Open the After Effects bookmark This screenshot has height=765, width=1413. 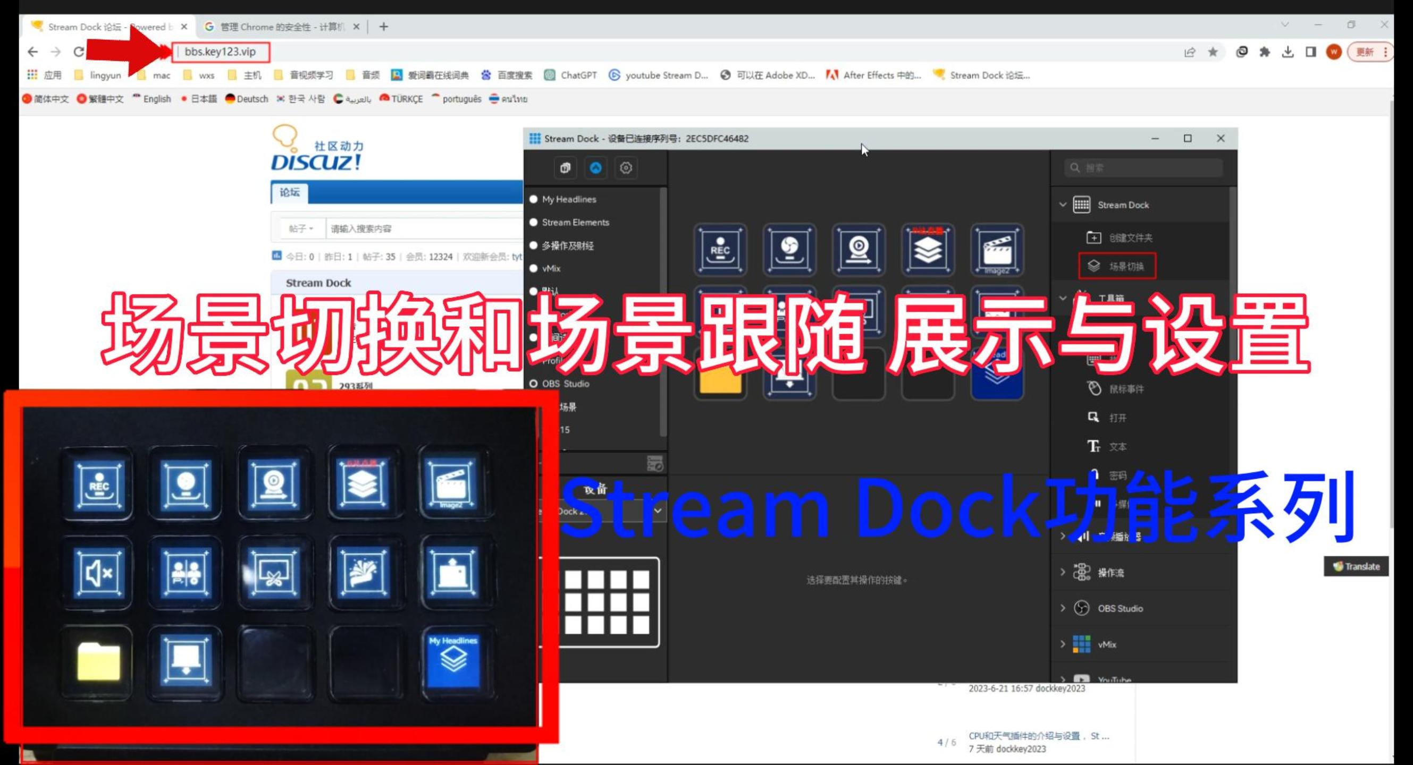pyautogui.click(x=874, y=75)
